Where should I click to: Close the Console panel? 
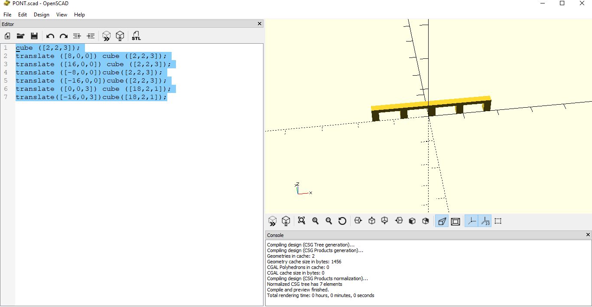pos(588,235)
